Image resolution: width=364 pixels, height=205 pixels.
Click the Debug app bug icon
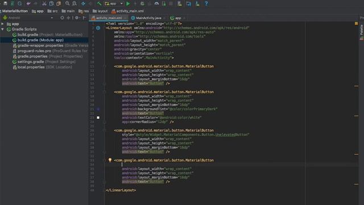click(142, 3)
